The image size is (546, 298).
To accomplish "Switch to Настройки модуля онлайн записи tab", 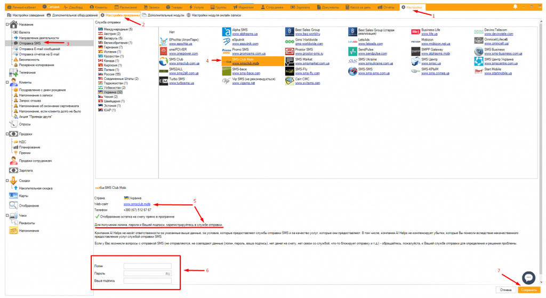I will [x=214, y=15].
